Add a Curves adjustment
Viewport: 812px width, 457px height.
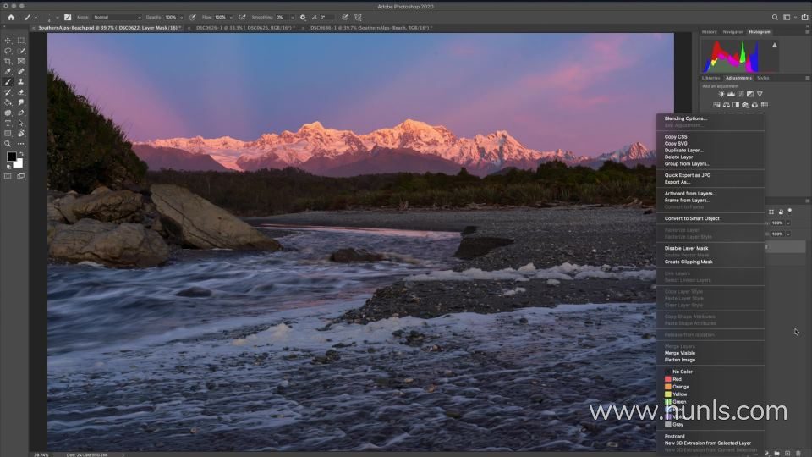click(741, 94)
